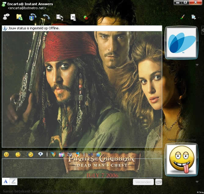The image size is (204, 194).
Task: Click the contact's butterfly display picture
Action: pos(181,43)
